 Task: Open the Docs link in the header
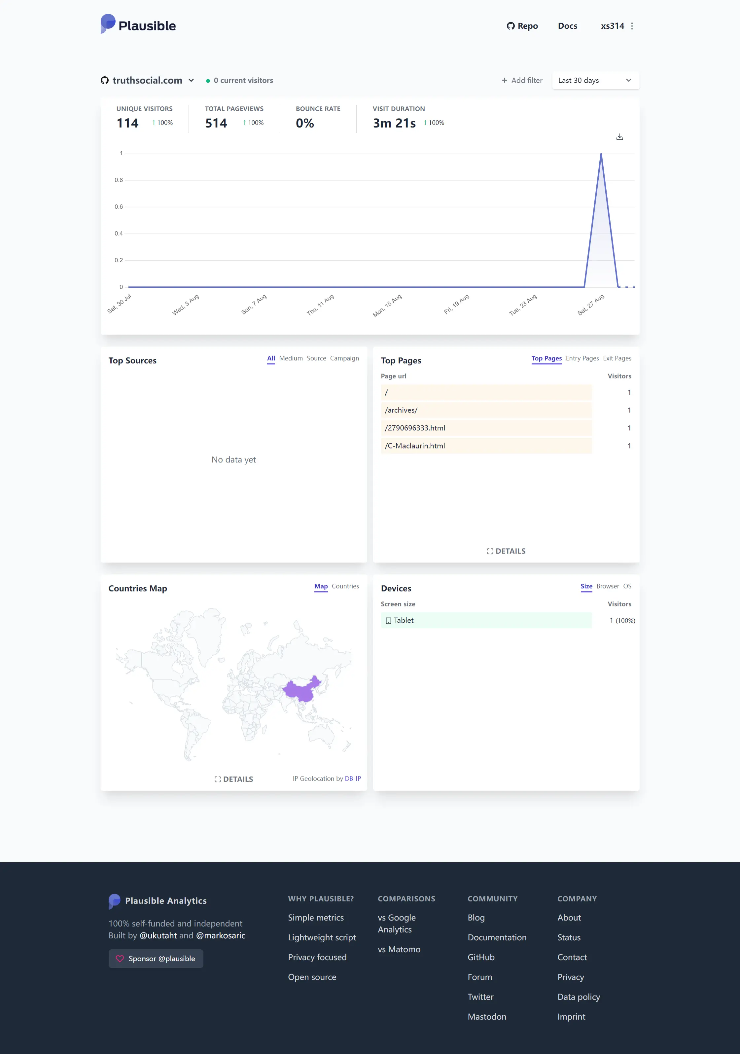[x=567, y=26]
